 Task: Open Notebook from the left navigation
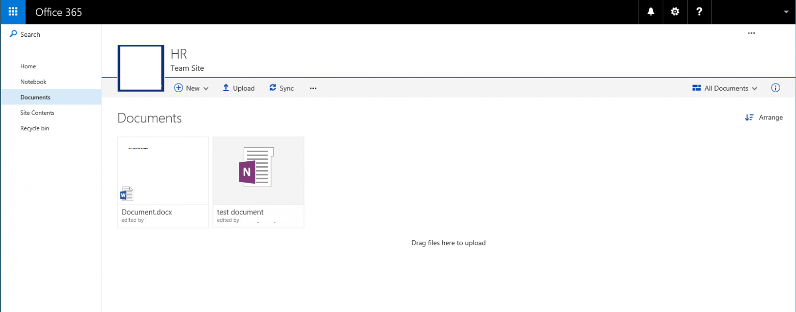[33, 82]
